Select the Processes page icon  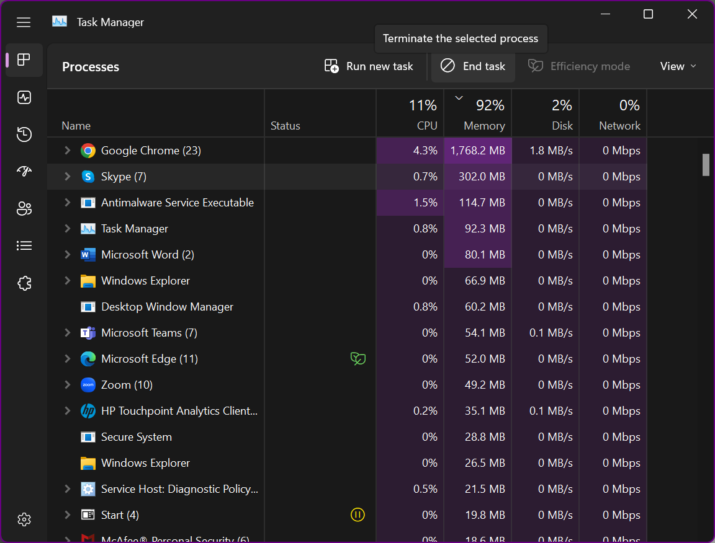[24, 60]
